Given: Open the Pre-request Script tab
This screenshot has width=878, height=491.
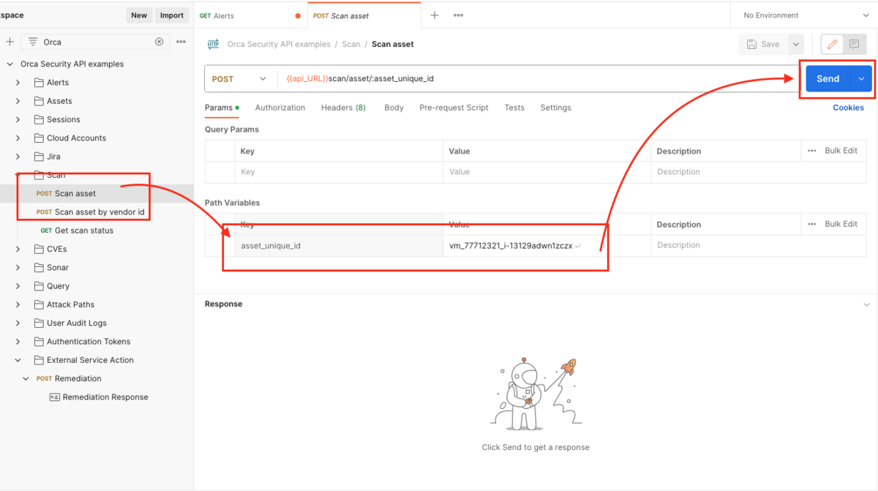Looking at the screenshot, I should point(454,108).
